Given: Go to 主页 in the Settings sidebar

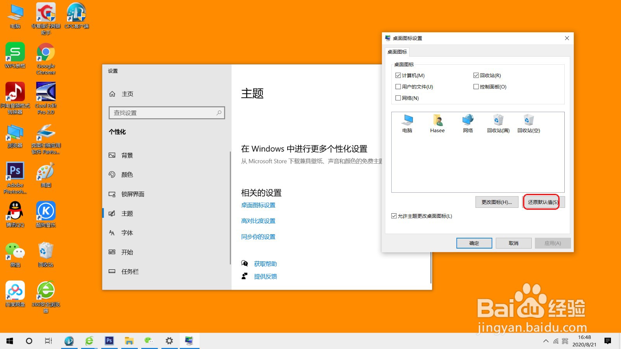Looking at the screenshot, I should [x=128, y=93].
